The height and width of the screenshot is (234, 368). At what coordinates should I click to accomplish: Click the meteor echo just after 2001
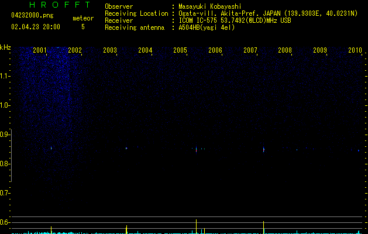click(x=51, y=148)
